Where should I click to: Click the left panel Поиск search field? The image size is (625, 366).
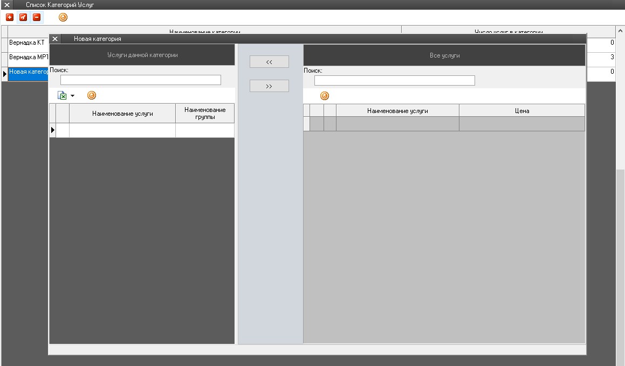[x=140, y=80]
